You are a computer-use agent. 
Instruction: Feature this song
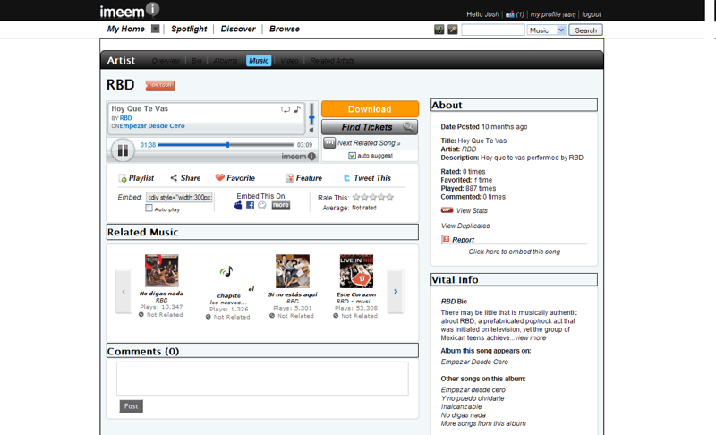(303, 178)
